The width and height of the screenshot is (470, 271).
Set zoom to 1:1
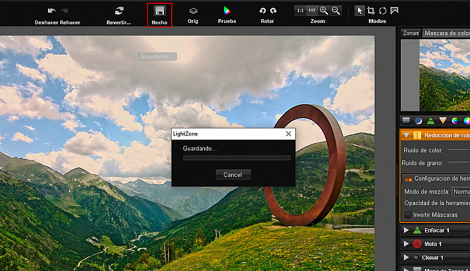click(x=300, y=11)
